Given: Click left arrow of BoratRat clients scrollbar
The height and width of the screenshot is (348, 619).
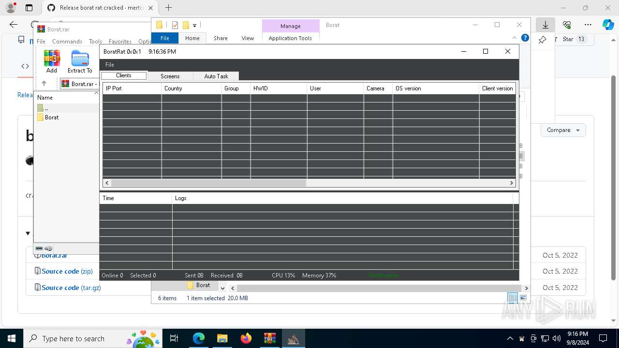Looking at the screenshot, I should pos(107,183).
